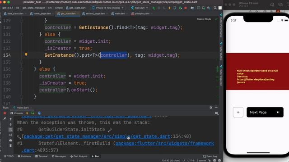289x162 pixels.
Task: Open the pubspec.yaml editor tab
Action: point(142,13)
